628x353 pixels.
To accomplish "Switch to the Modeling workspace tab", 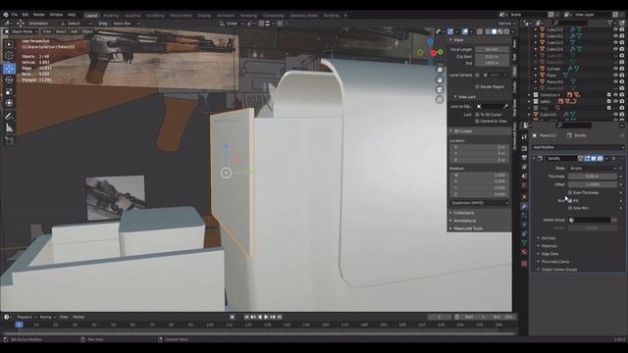I will pos(111,16).
